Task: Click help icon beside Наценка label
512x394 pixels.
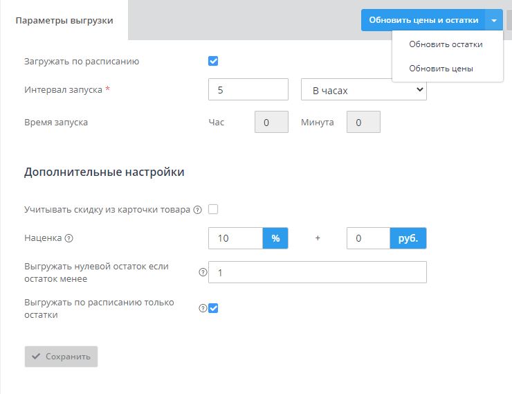Action: (68, 238)
